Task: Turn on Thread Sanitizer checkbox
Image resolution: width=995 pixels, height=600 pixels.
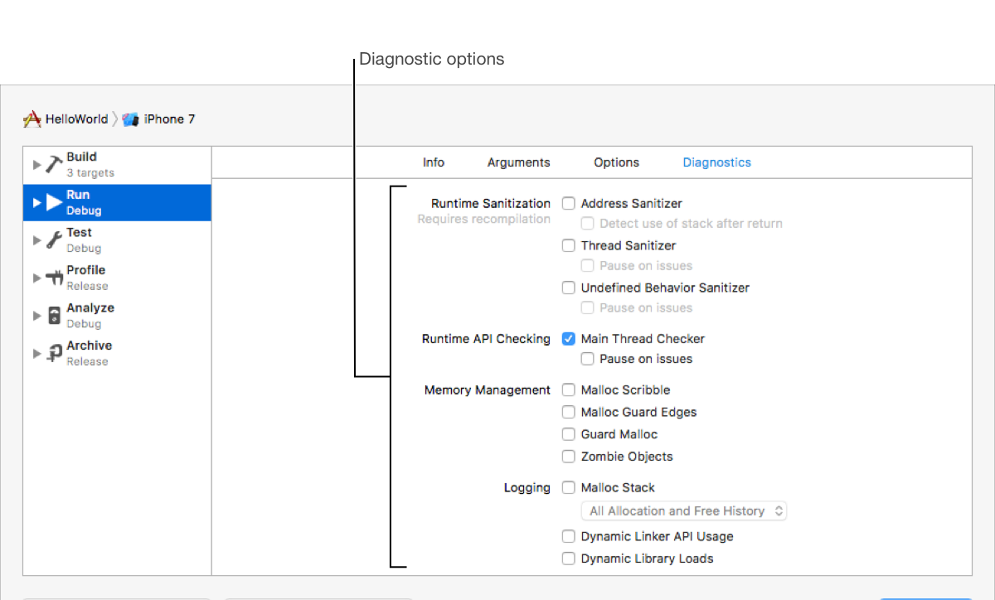Action: point(569,245)
